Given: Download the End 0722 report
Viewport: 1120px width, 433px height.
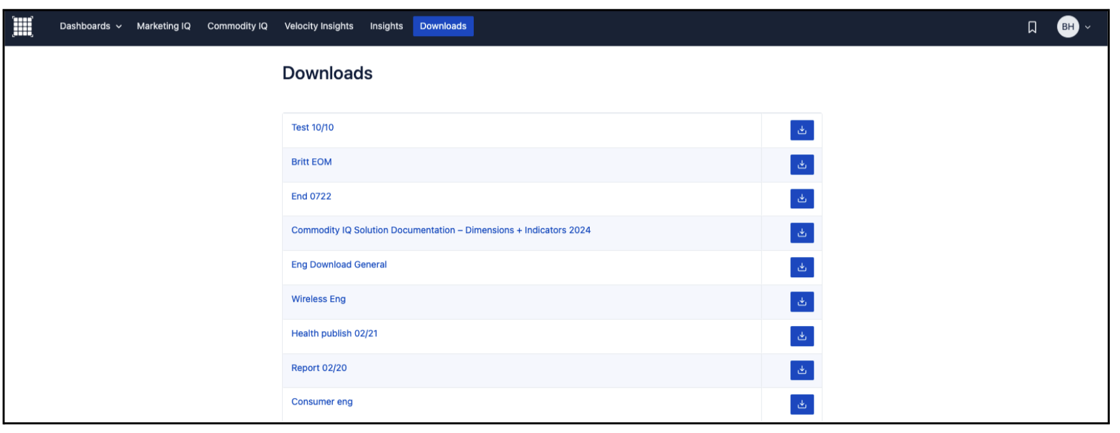Looking at the screenshot, I should [802, 199].
